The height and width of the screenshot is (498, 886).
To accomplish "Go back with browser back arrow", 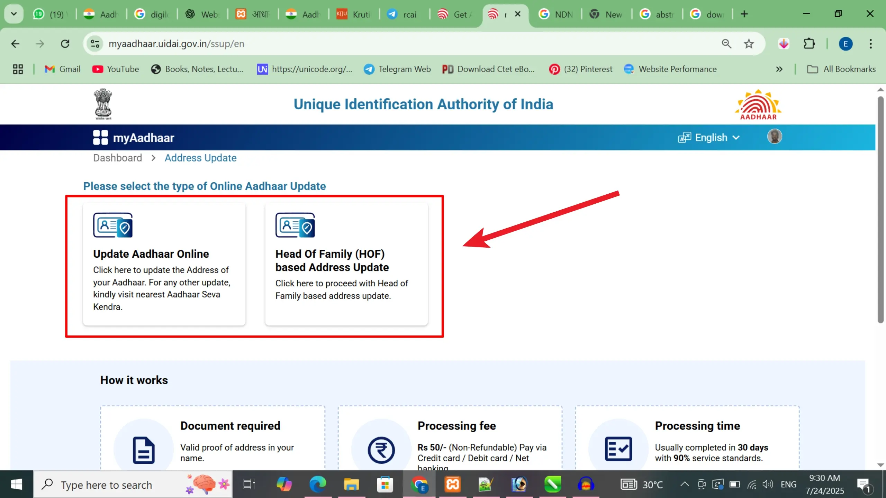I will click(x=15, y=44).
